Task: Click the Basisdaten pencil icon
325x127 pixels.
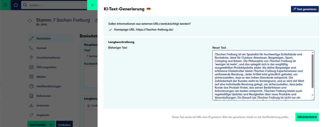Action: click(31, 38)
